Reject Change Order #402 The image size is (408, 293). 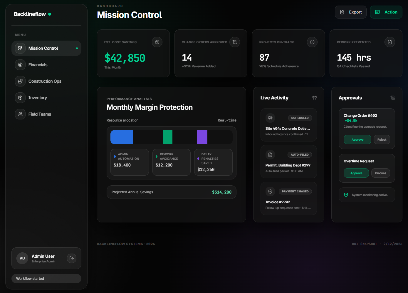[382, 139]
